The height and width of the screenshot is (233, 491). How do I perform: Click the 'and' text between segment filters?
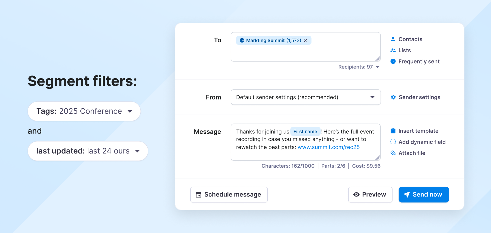coord(35,131)
